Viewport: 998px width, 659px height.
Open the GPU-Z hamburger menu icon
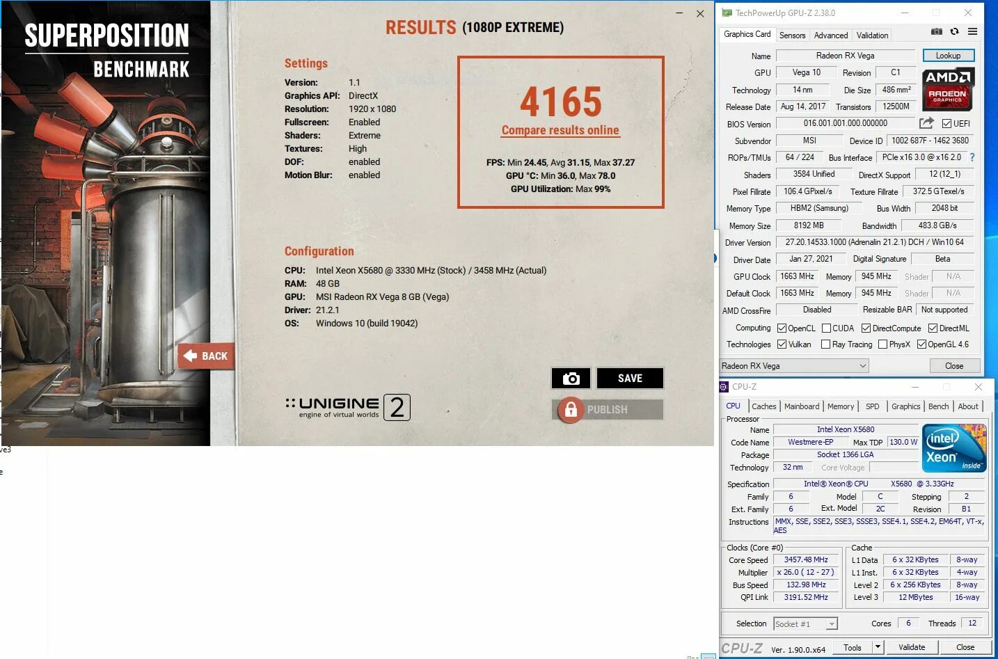coord(972,32)
